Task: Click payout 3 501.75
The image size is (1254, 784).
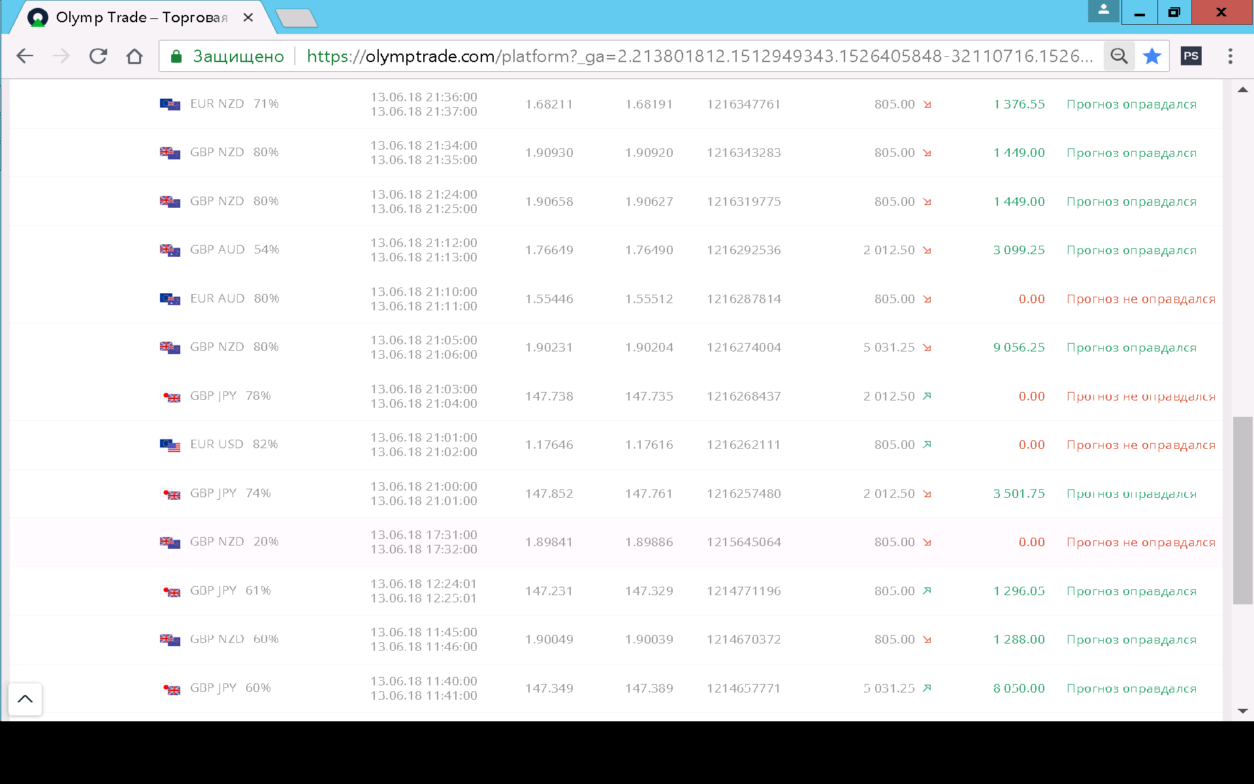Action: coord(1019,494)
